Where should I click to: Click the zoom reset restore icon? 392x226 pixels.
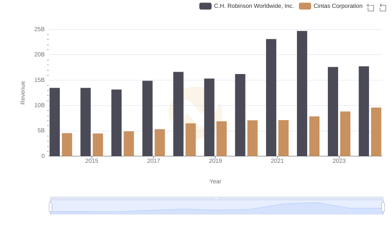383,7
